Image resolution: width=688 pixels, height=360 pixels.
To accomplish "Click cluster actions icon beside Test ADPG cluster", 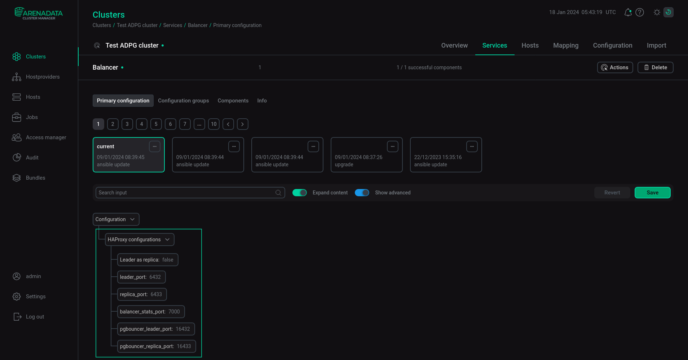I will click(97, 45).
